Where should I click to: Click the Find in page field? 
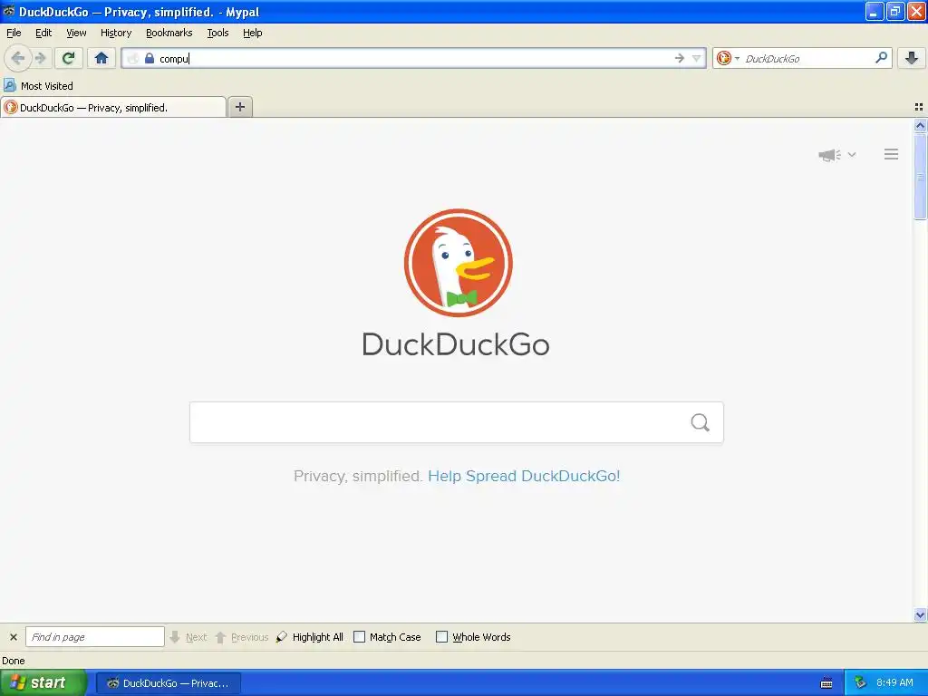[x=94, y=637]
